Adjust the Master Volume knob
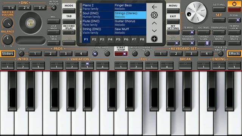Viewport: 242px width, 136px height. pos(8,23)
